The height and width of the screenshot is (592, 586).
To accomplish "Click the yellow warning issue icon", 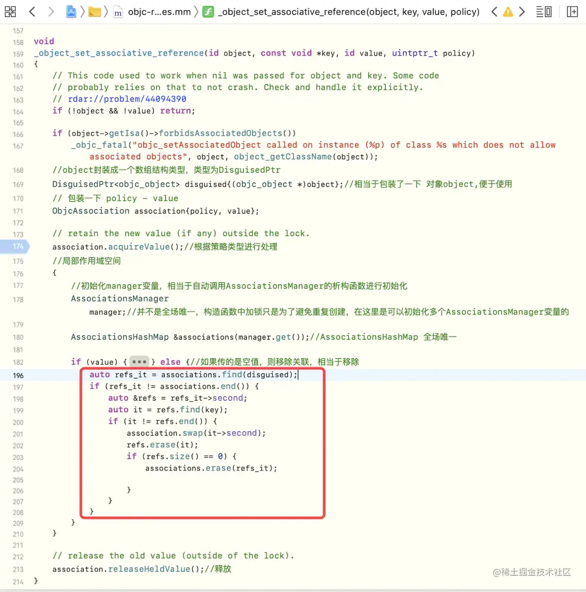I will 508,12.
